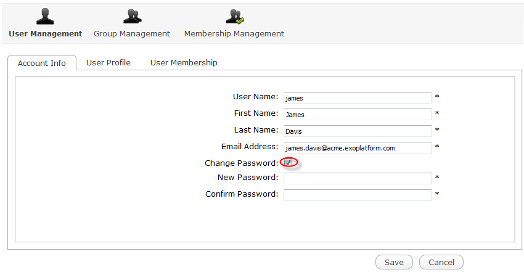Select the Email Address input box
This screenshot has height=275, width=524.
point(358,147)
